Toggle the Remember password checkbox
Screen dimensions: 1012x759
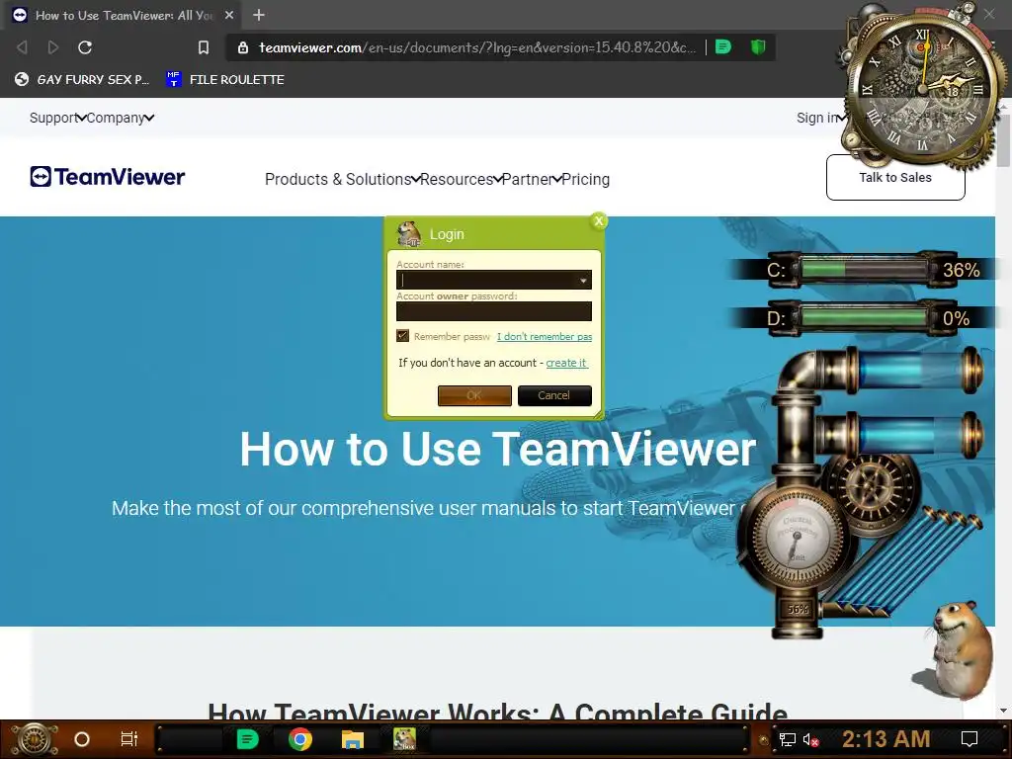point(403,336)
